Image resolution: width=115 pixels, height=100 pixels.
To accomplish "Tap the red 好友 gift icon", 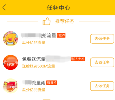I will [11, 62].
